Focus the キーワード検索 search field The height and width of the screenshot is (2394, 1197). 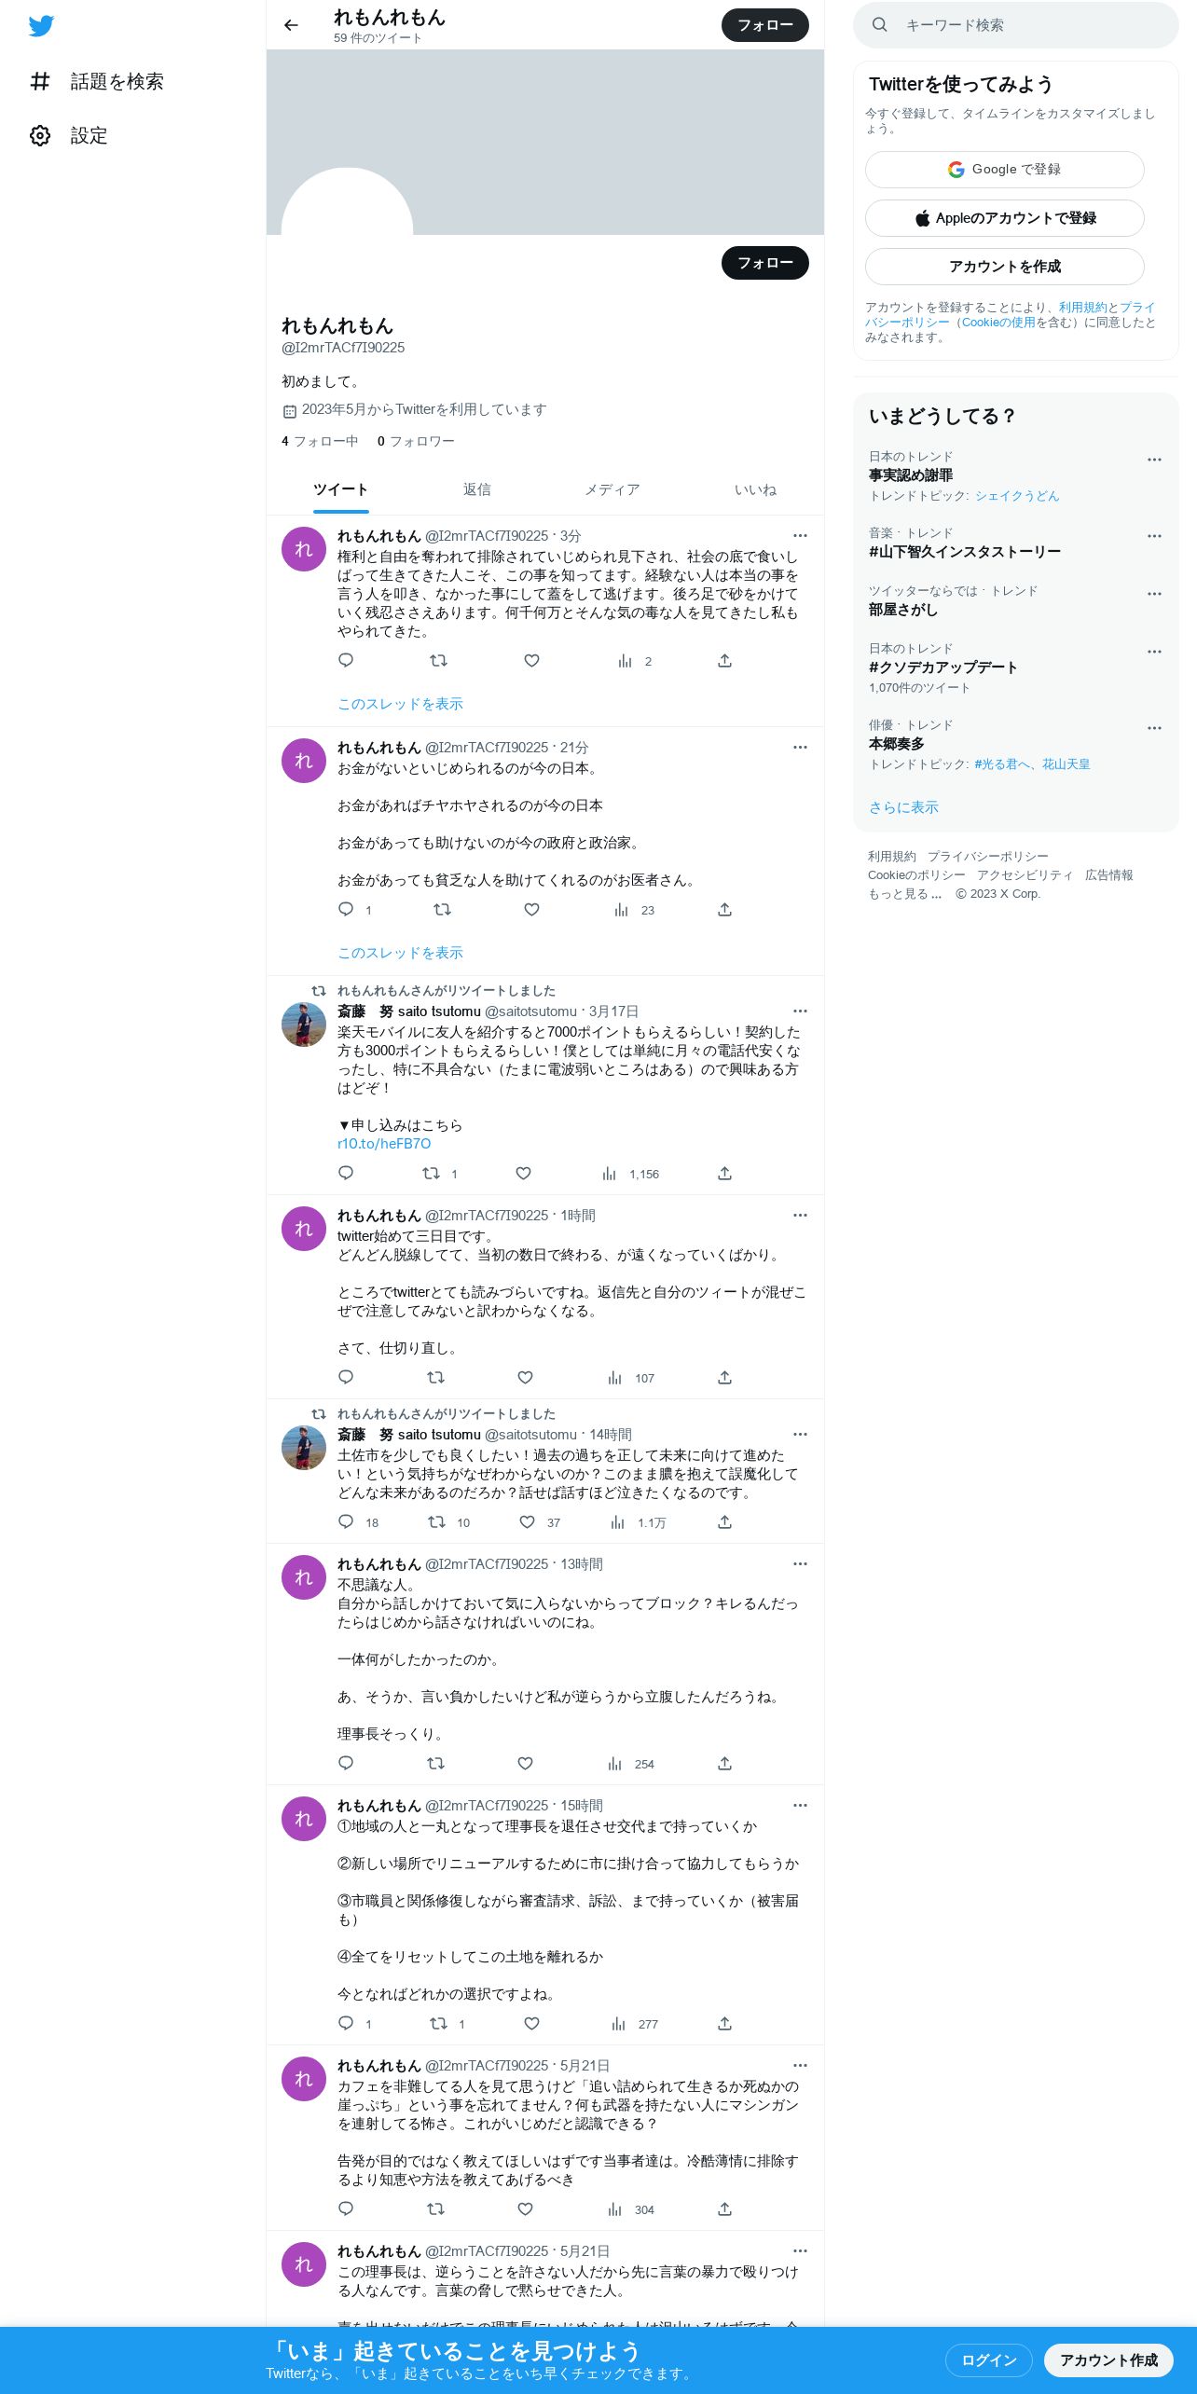pyautogui.click(x=1015, y=25)
